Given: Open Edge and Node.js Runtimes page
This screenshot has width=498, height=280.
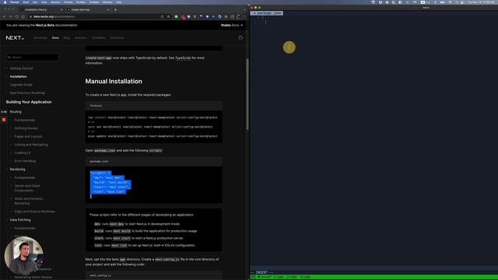Looking at the screenshot, I should [34, 212].
